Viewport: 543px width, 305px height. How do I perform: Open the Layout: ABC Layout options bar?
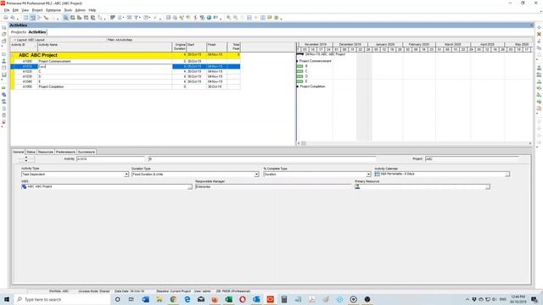31,40
